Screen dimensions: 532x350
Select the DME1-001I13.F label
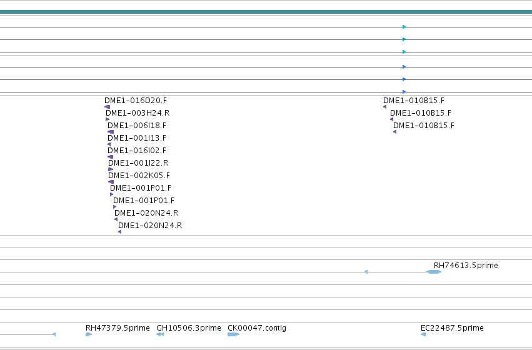tap(137, 138)
